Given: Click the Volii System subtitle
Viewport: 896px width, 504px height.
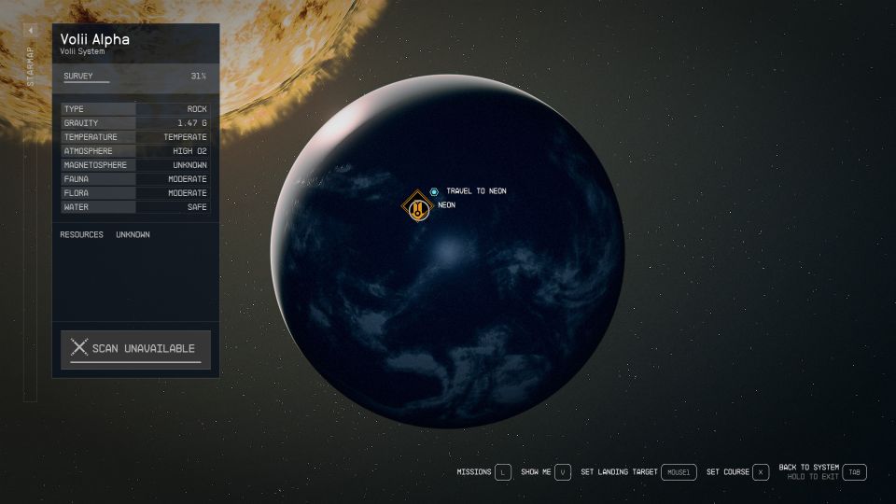Looking at the screenshot, I should click(82, 51).
